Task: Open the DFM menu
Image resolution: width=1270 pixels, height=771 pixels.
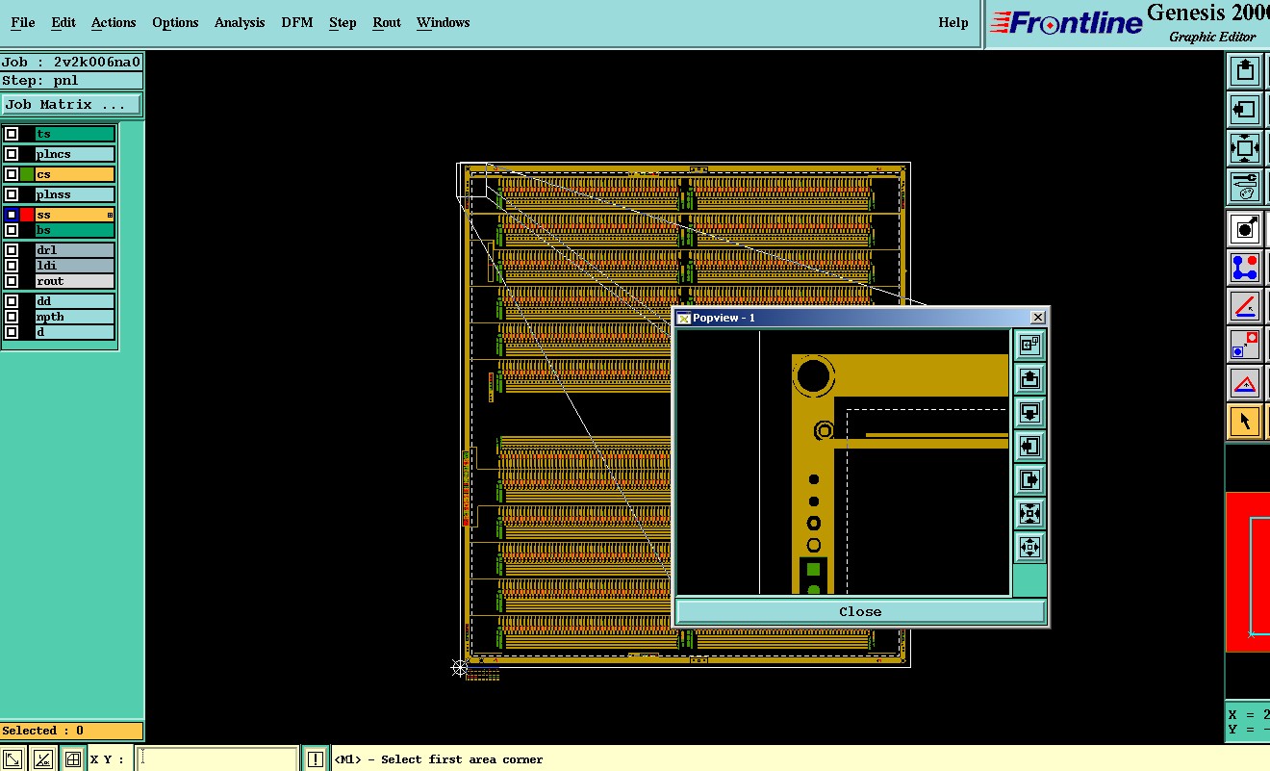Action: (297, 22)
